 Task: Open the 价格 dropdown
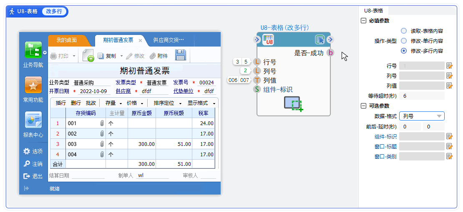click(x=142, y=104)
